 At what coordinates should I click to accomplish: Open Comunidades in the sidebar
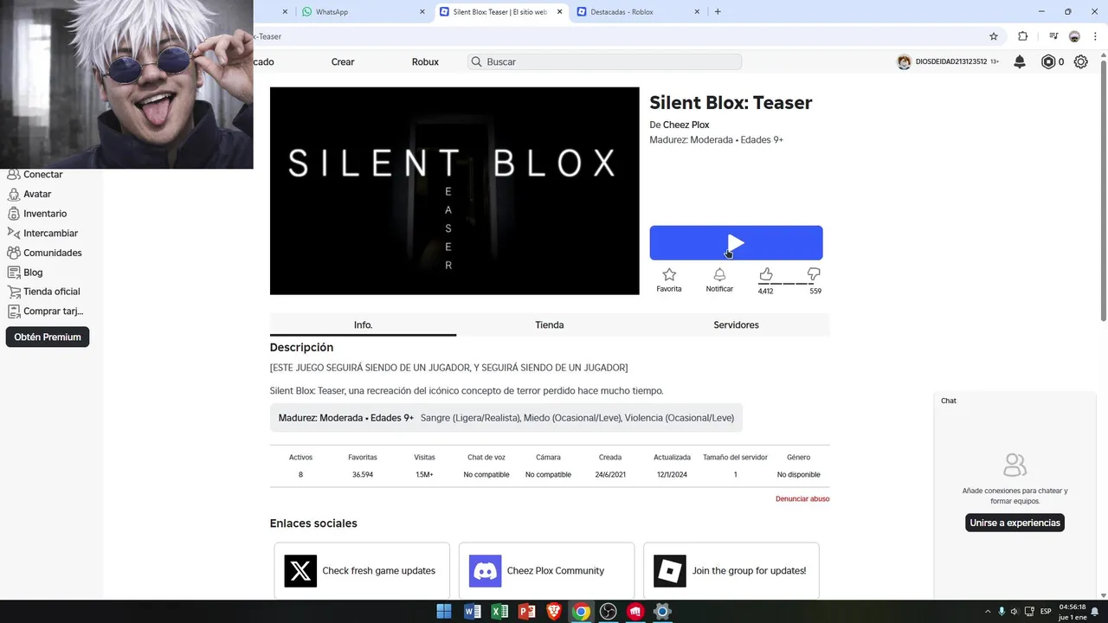(53, 253)
